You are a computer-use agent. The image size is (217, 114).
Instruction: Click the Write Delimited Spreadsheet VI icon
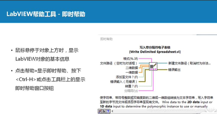153,66
